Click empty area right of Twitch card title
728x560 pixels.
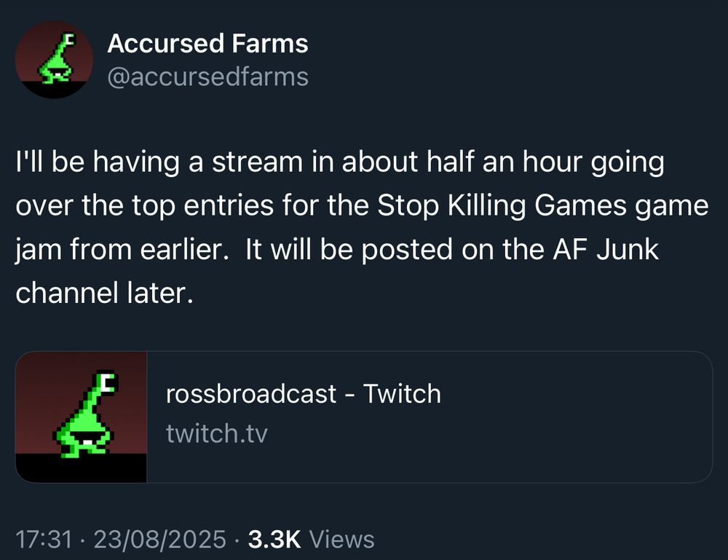(575, 394)
